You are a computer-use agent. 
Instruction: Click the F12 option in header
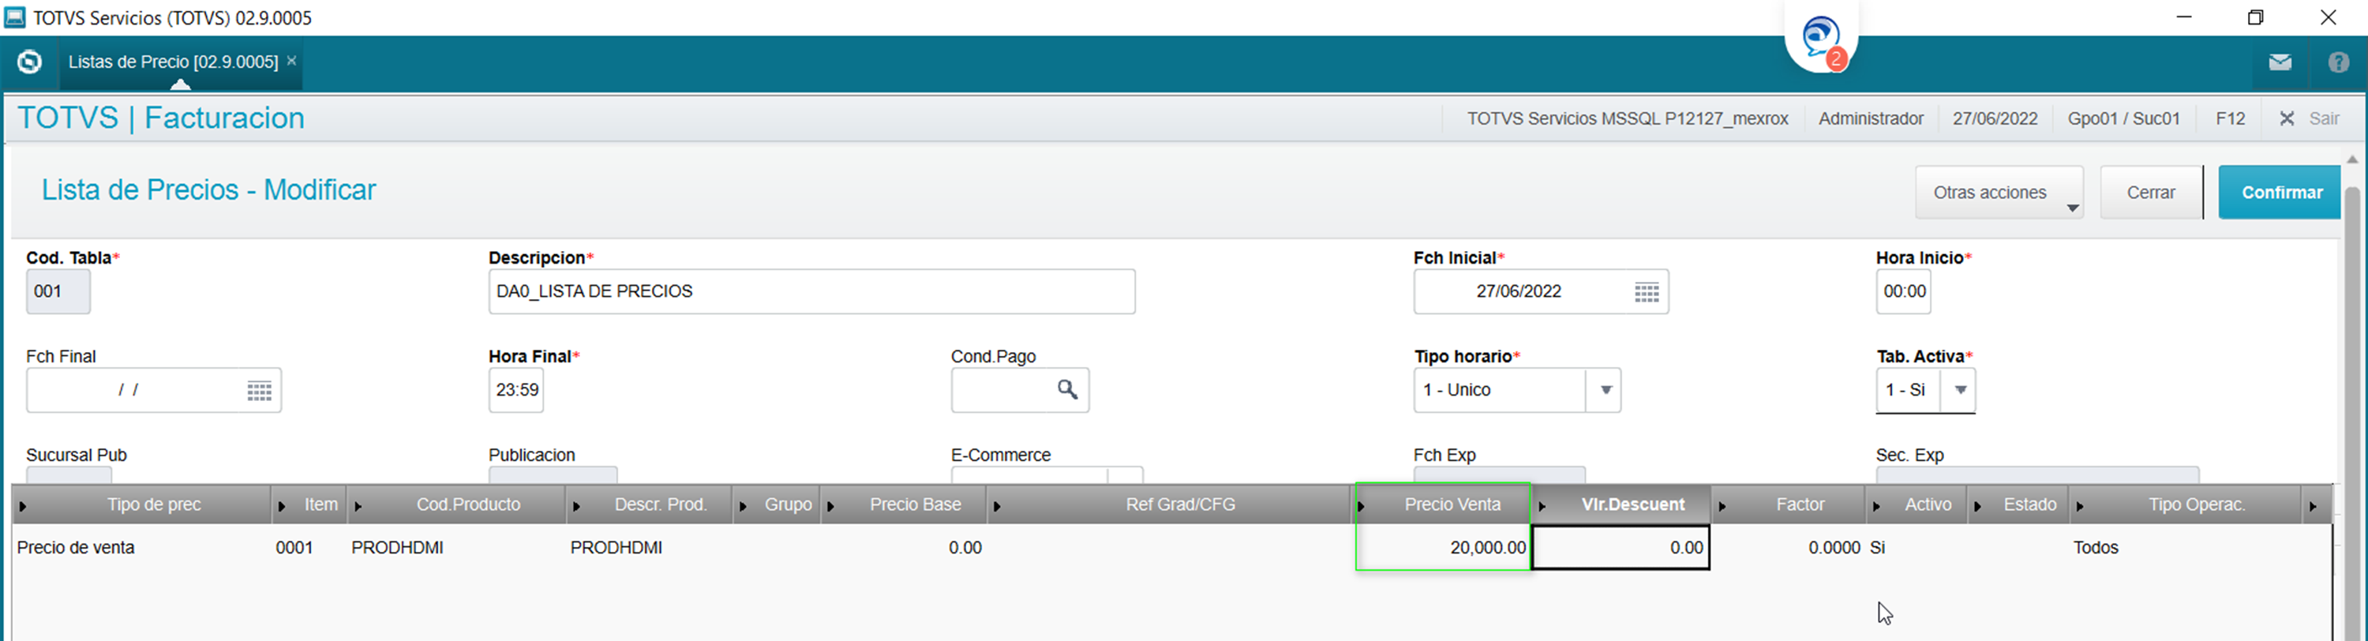[2230, 118]
